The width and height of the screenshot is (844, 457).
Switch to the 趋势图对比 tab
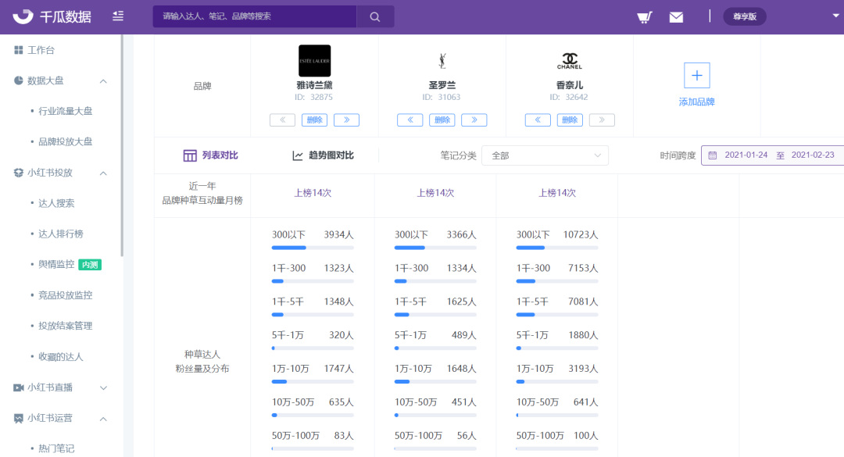pyautogui.click(x=323, y=155)
